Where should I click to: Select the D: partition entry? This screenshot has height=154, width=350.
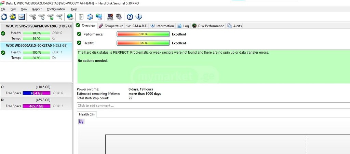[x=36, y=103]
